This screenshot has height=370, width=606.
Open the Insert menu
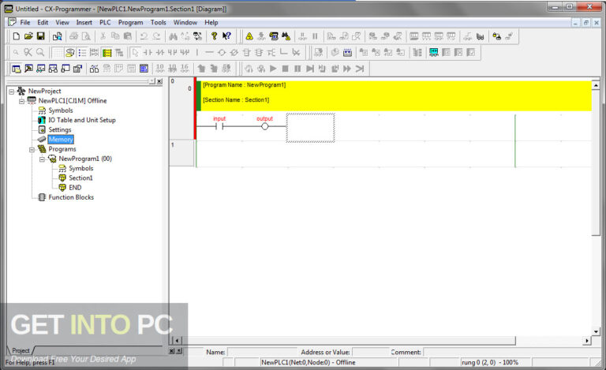coord(84,22)
